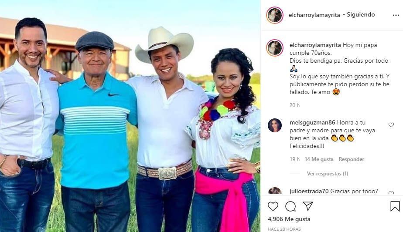Like julioestrada70's comment heart
The image size is (403, 232).
391,193
